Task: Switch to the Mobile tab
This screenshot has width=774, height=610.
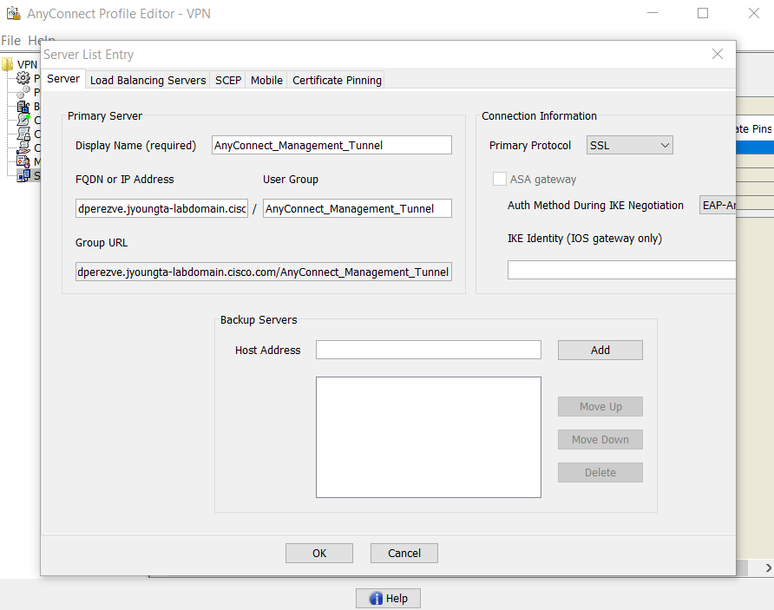Action: click(x=266, y=80)
